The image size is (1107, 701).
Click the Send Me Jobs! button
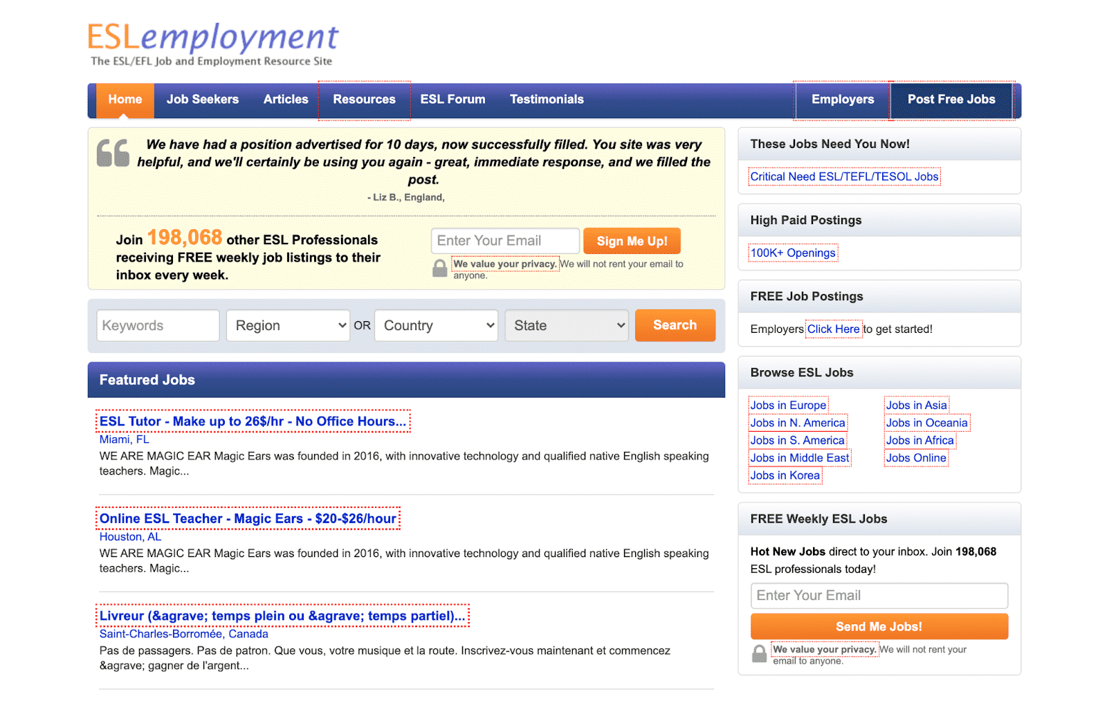coord(879,627)
